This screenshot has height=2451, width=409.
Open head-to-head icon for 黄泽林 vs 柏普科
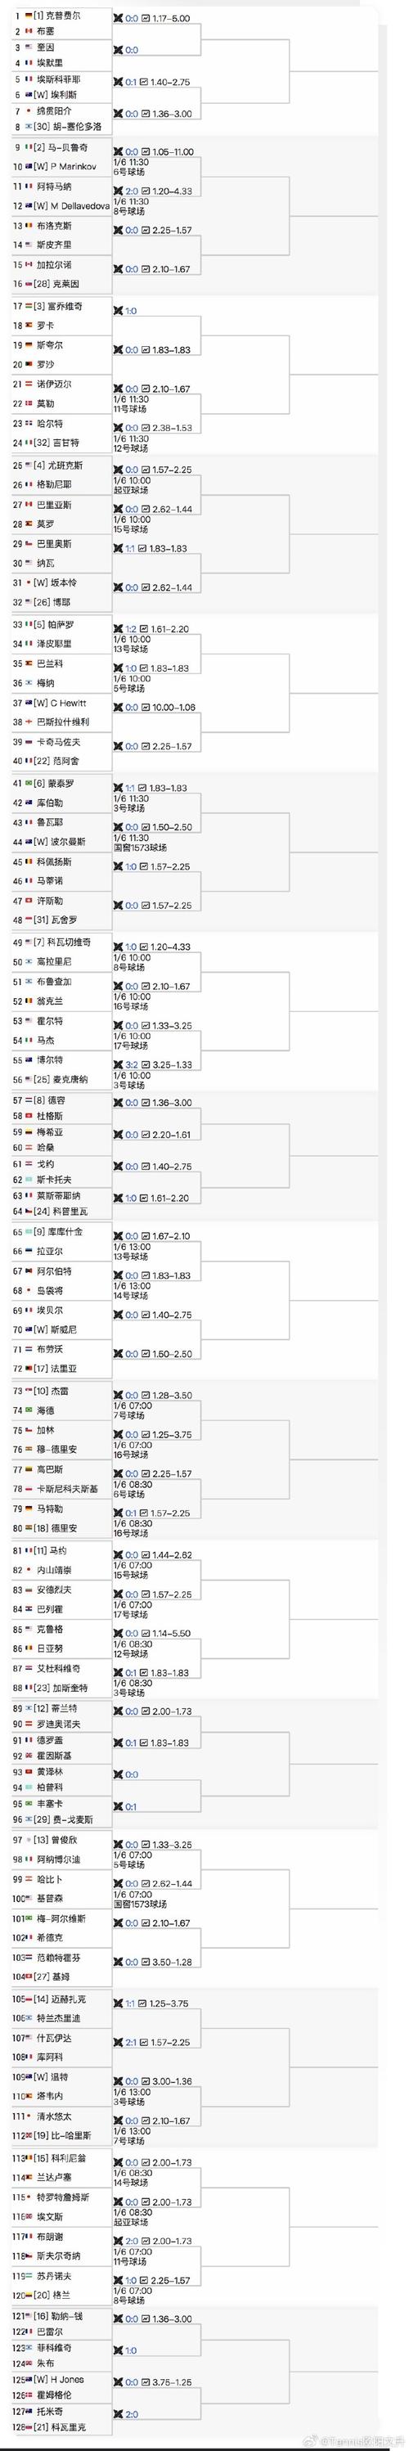pyautogui.click(x=118, y=1774)
